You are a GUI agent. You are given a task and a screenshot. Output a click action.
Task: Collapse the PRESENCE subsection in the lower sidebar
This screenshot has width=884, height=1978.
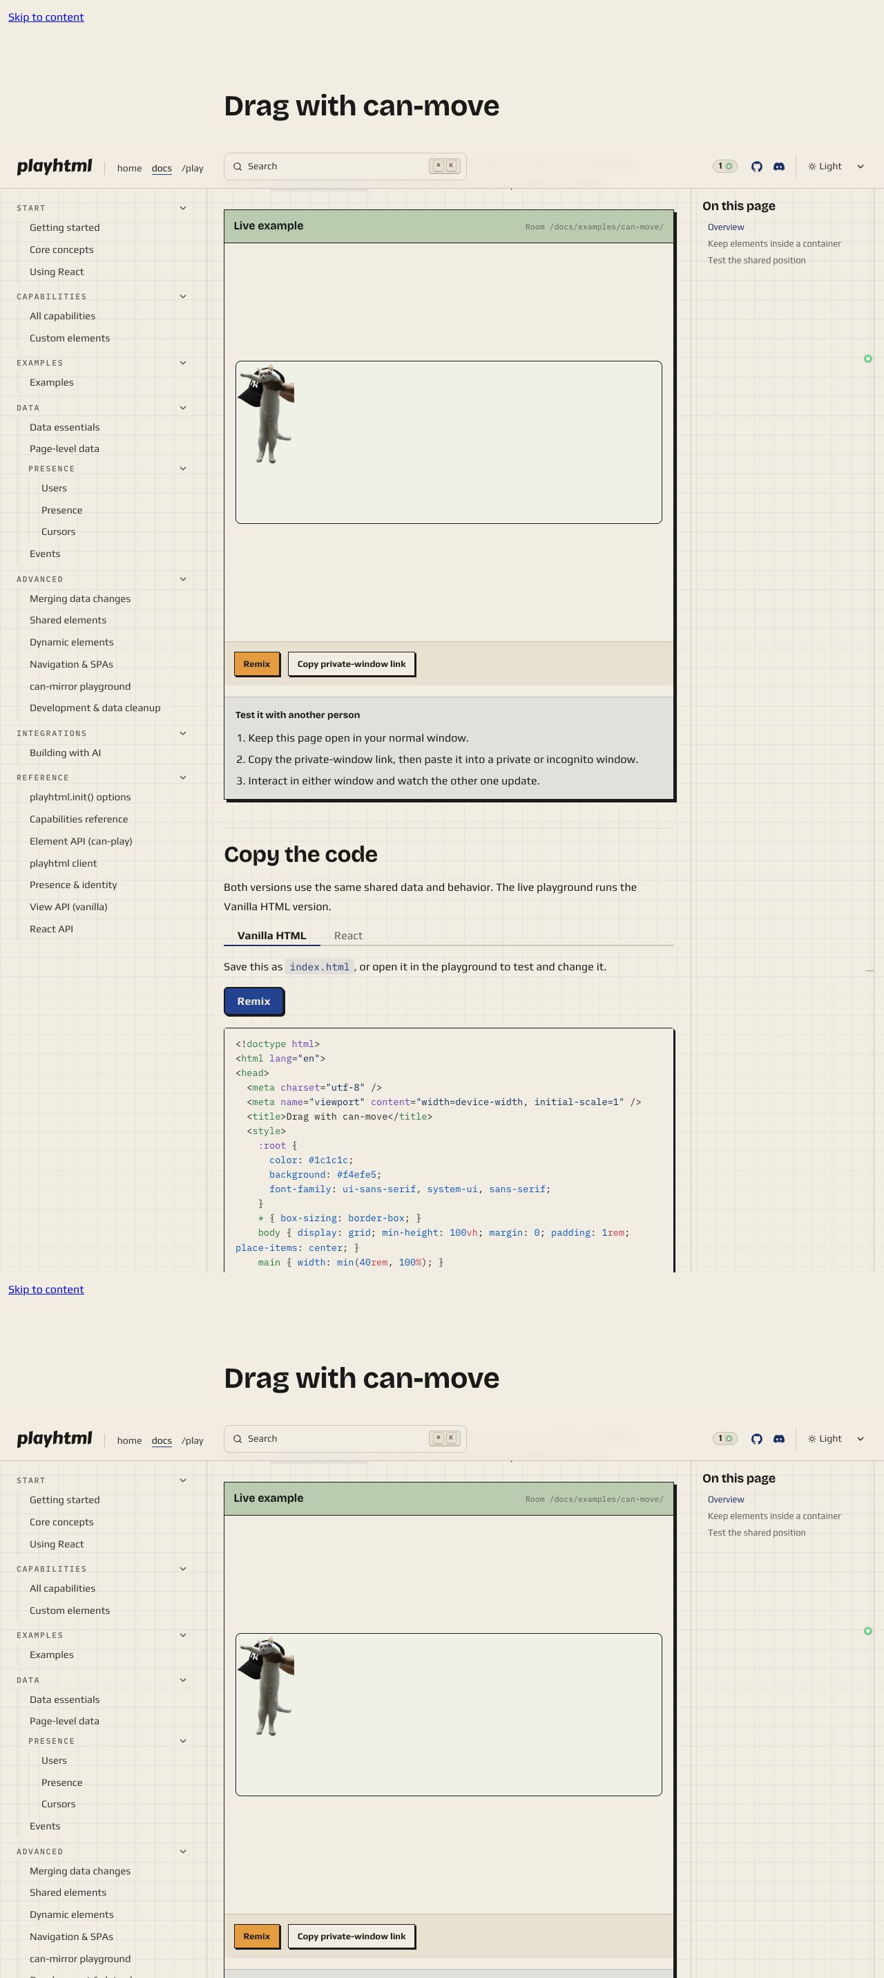tap(182, 1741)
